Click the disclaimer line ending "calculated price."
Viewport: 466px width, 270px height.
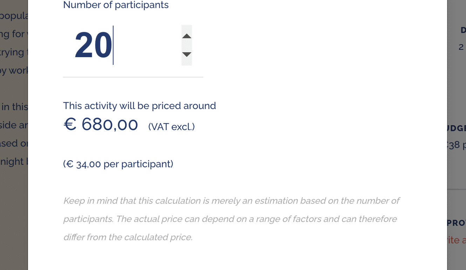coord(128,237)
